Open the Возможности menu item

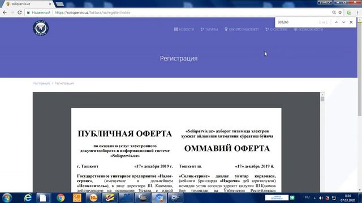click(x=308, y=29)
